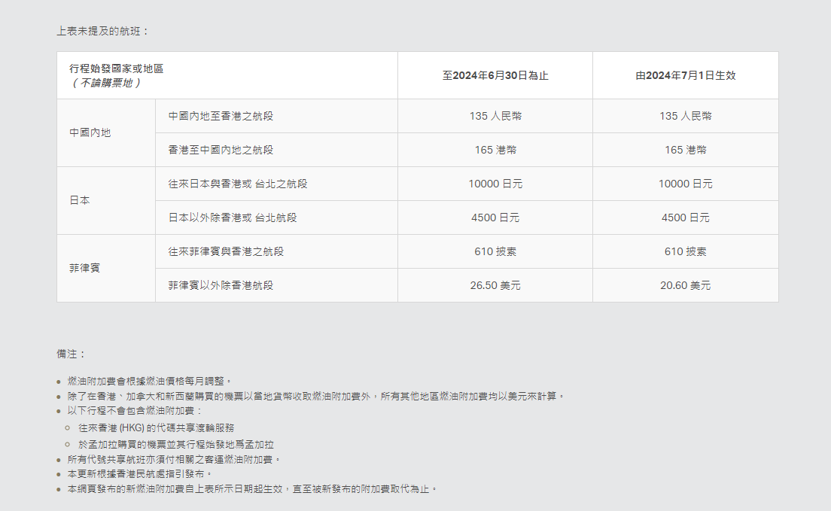Click the '行程始發國家或地區' column header
This screenshot has height=511, width=831.
(x=117, y=68)
